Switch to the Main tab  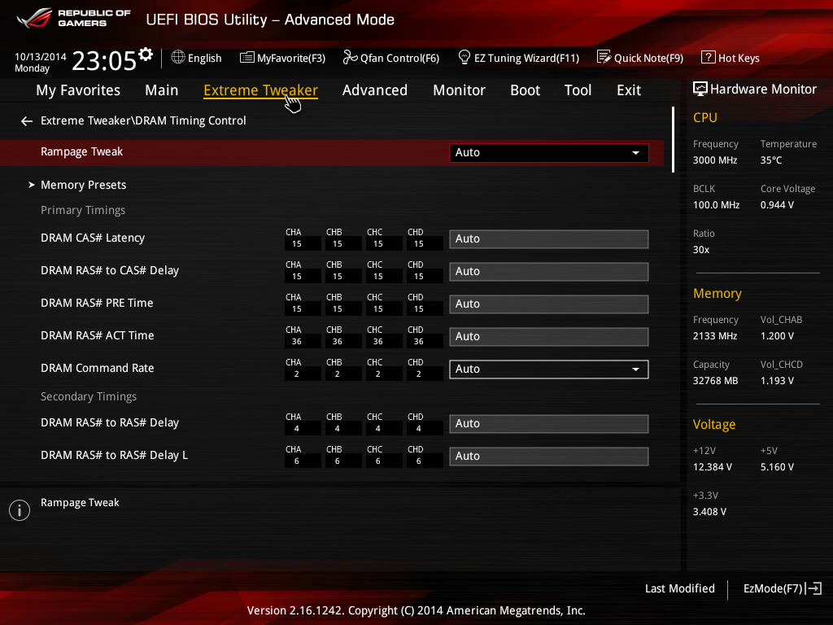click(162, 90)
